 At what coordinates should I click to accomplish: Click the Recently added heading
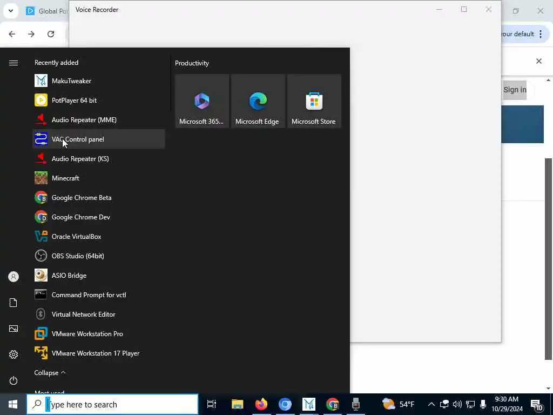click(x=56, y=63)
